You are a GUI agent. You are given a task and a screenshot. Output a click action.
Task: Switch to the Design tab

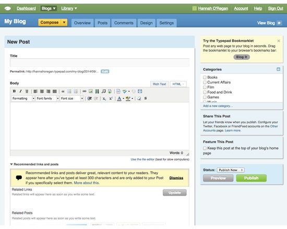coord(147,23)
